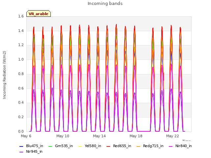The image size is (211, 158).
Task: Click the 0.2 y-axis tick label
Action: click(x=21, y=117)
